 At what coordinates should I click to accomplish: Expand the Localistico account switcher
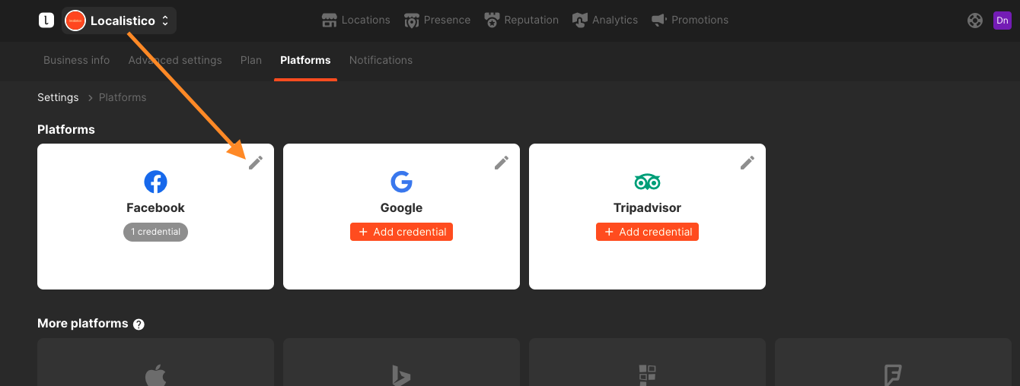coord(120,21)
